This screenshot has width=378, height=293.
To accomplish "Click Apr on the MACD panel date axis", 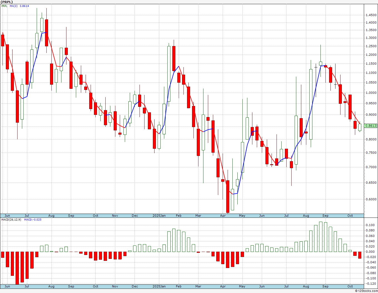I will pos(223,286).
